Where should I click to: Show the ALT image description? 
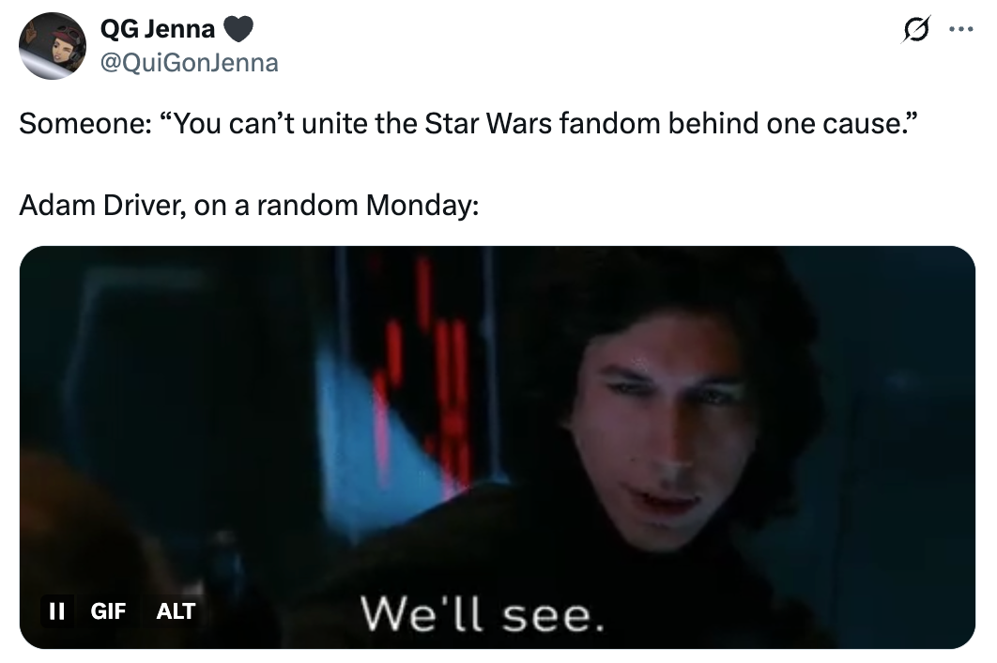pyautogui.click(x=176, y=610)
